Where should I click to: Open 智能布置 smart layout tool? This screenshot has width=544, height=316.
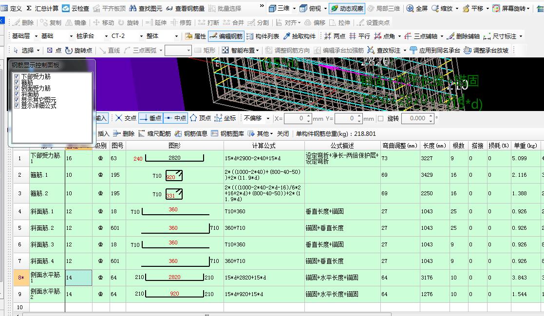[x=238, y=50]
